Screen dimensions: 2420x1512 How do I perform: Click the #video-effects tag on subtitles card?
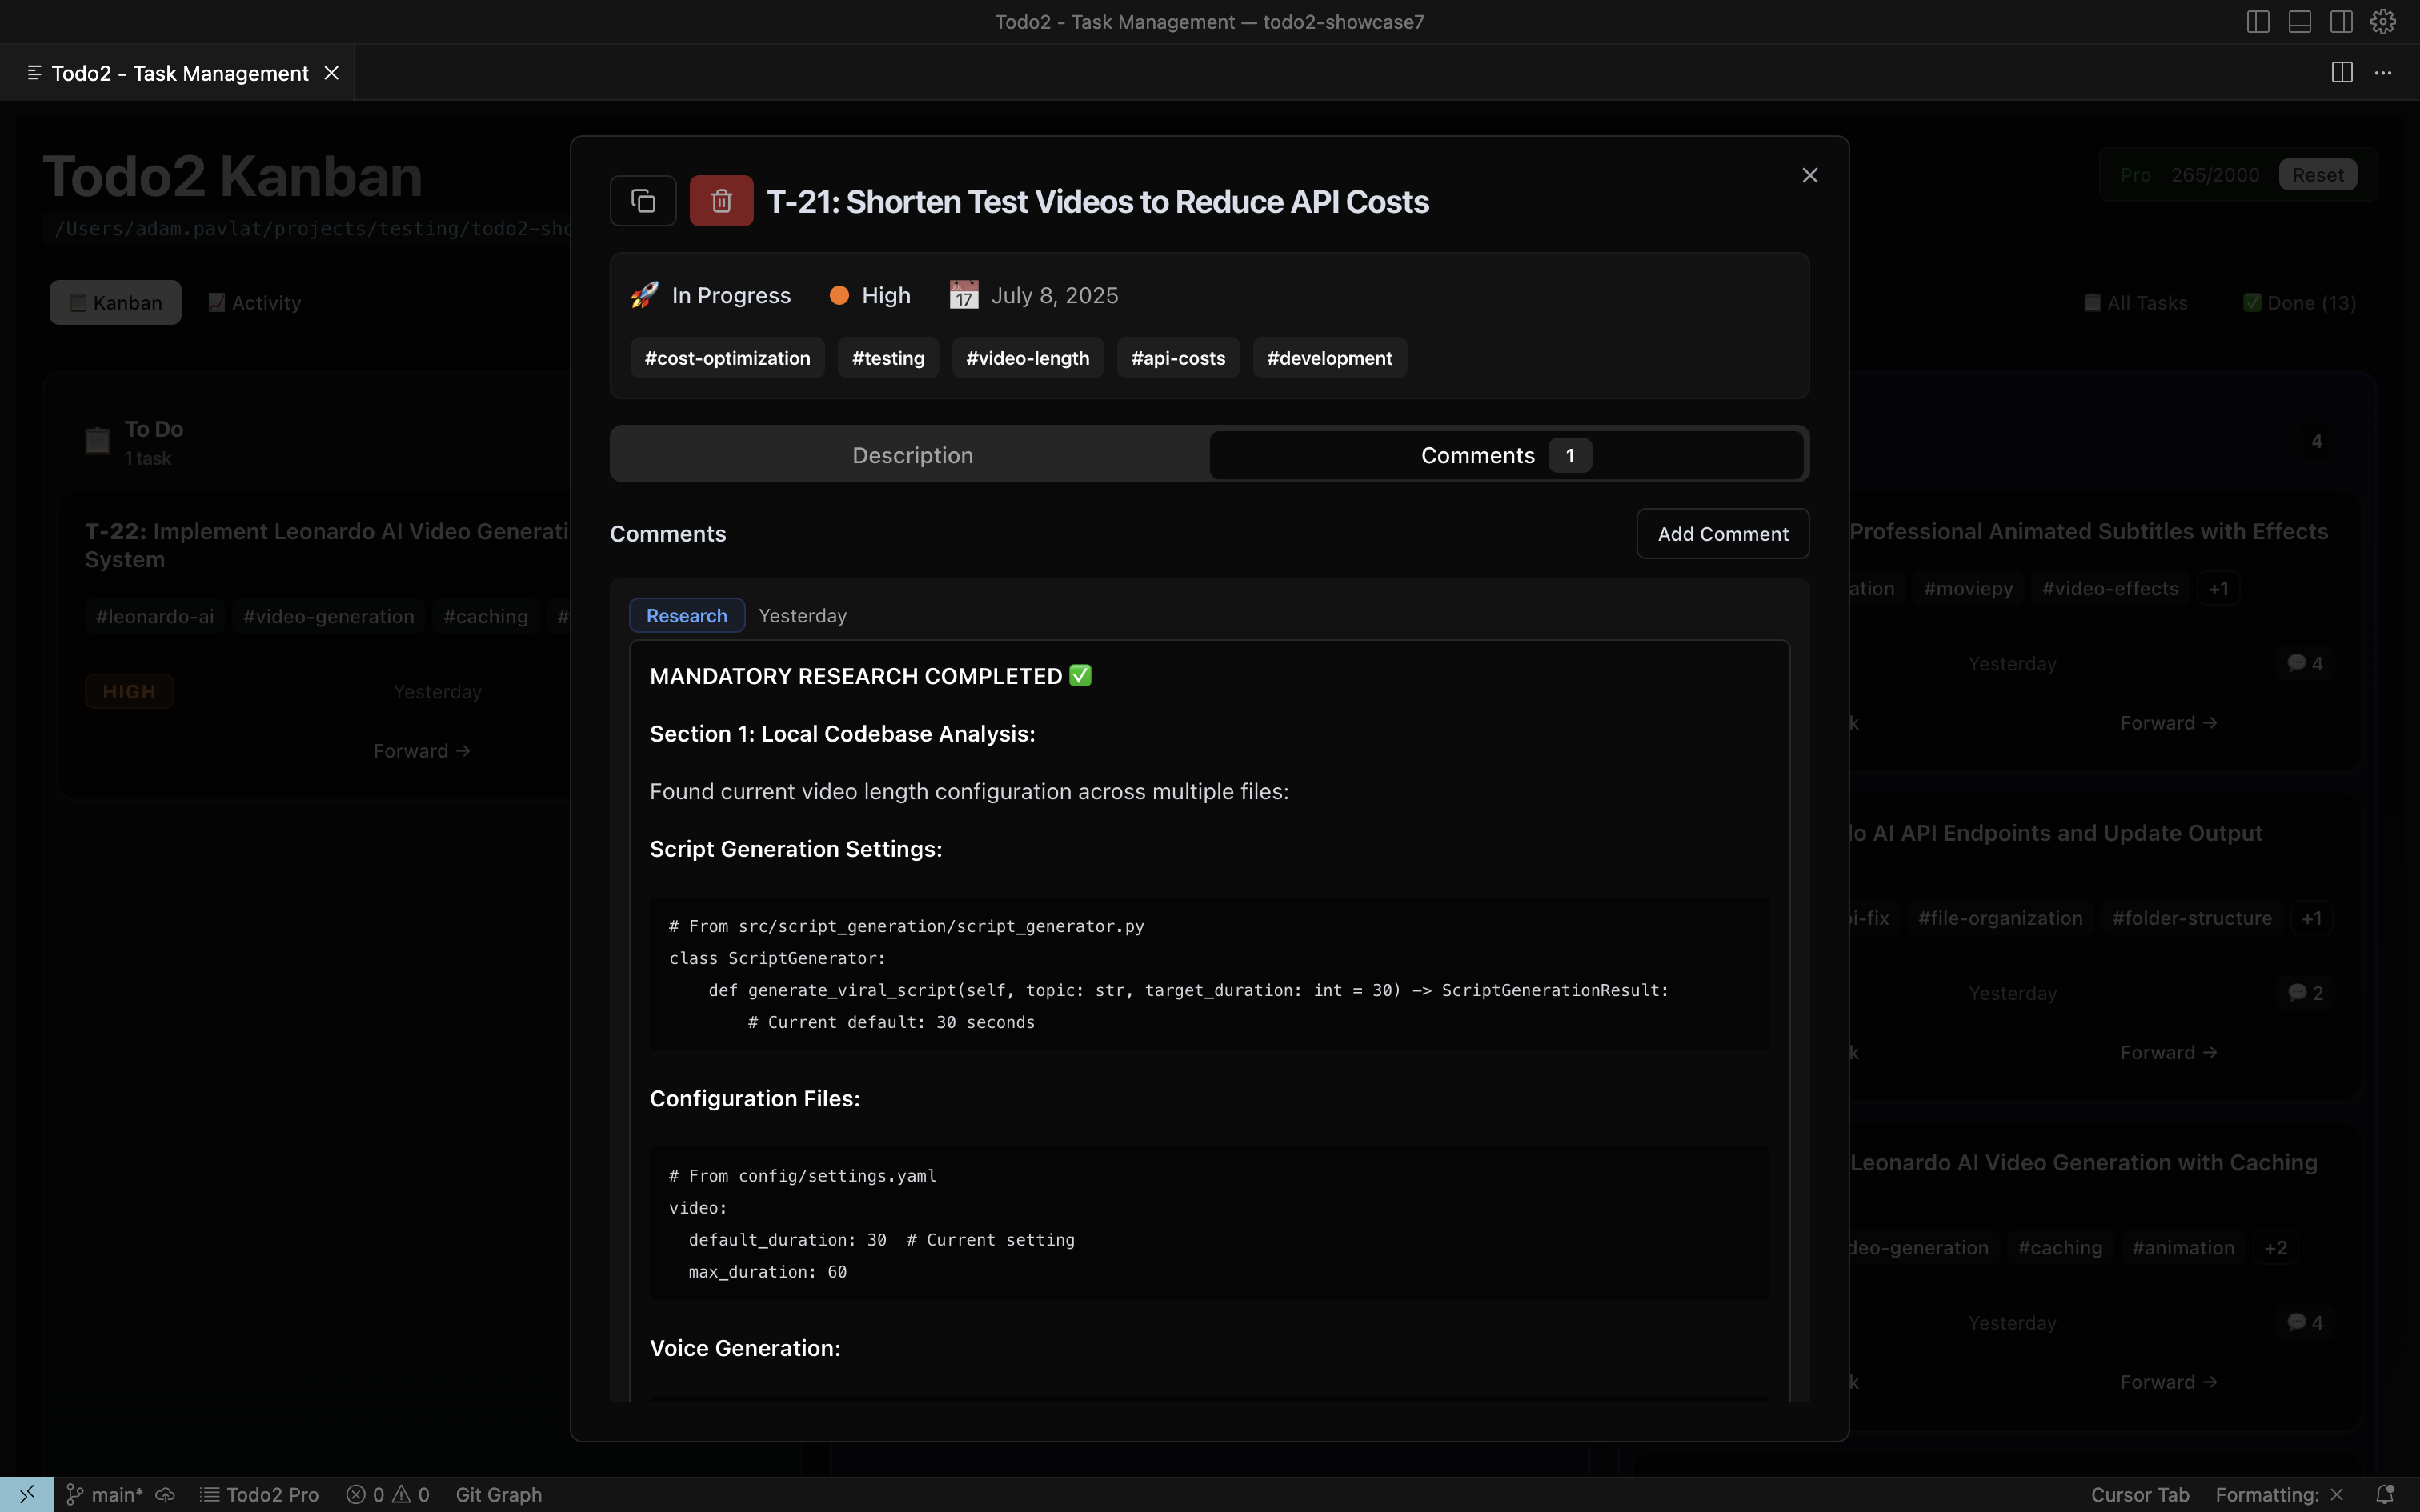[x=2110, y=589]
